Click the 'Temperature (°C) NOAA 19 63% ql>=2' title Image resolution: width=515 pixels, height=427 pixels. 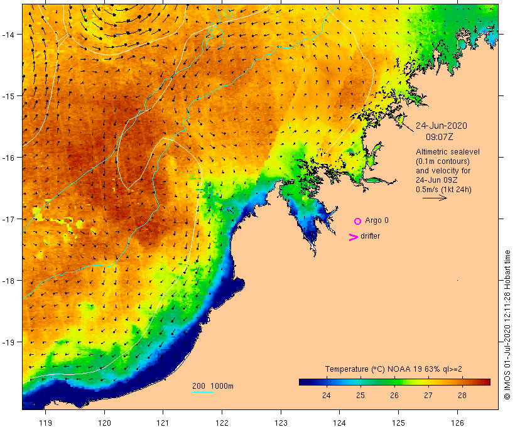(x=394, y=369)
